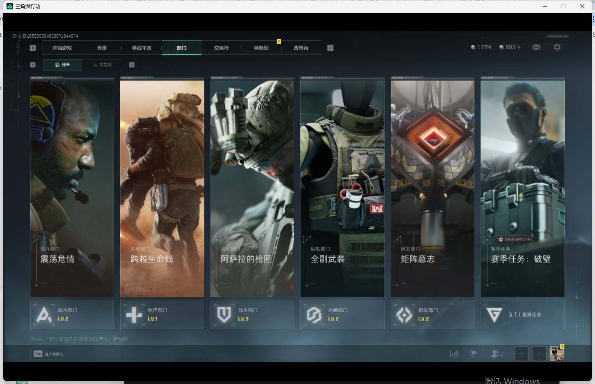The height and width of the screenshot is (384, 595).
Task: Switch to the 开始游戏 tab
Action: point(62,48)
